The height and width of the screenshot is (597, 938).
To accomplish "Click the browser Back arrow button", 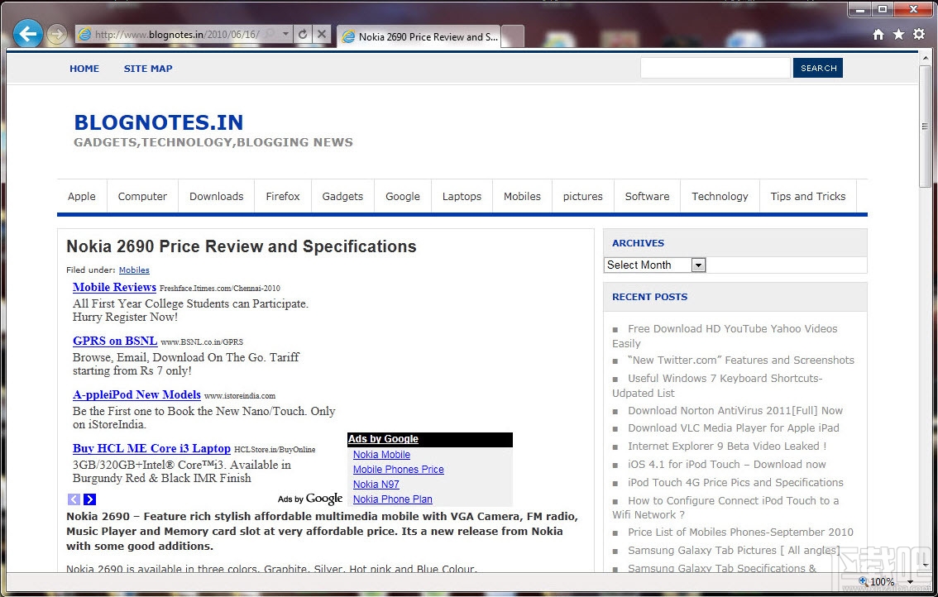I will click(27, 34).
